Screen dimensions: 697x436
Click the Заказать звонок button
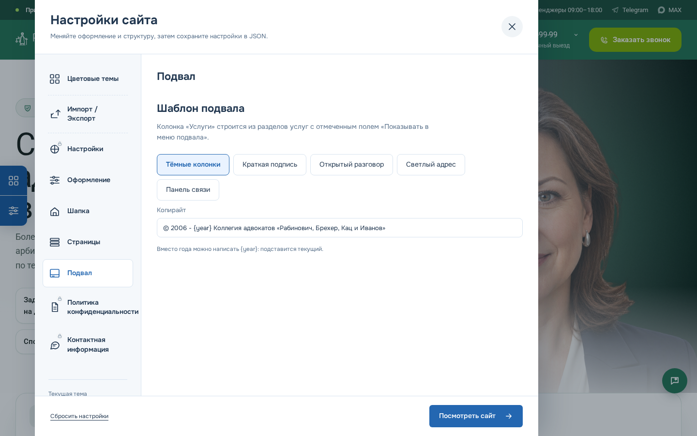point(635,40)
